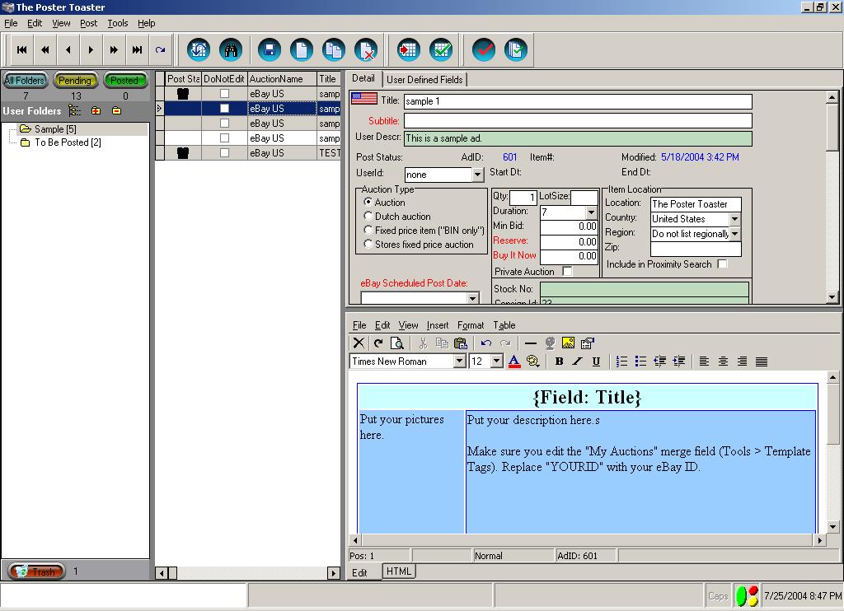The height and width of the screenshot is (611, 844).
Task: Open the Country dropdown
Action: coord(734,219)
